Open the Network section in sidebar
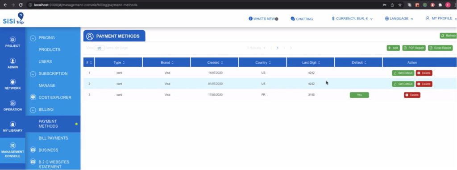This screenshot has width=457, height=170. (12, 85)
